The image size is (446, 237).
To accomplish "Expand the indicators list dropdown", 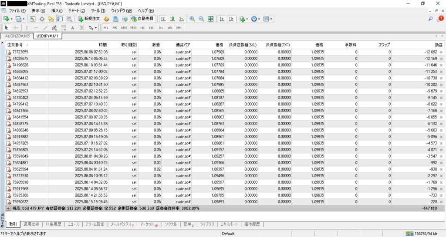I will 247,19.
